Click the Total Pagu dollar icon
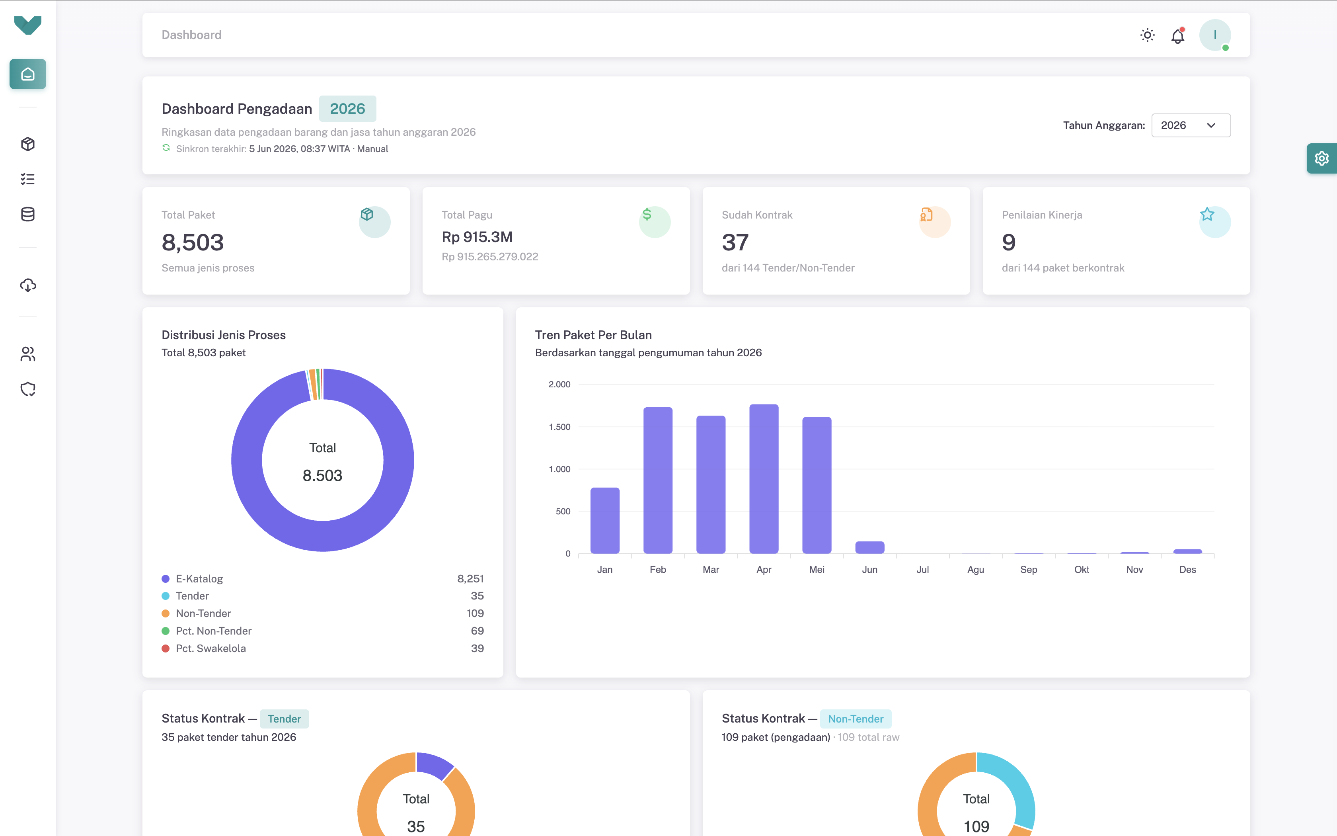The image size is (1337, 836). [x=647, y=214]
